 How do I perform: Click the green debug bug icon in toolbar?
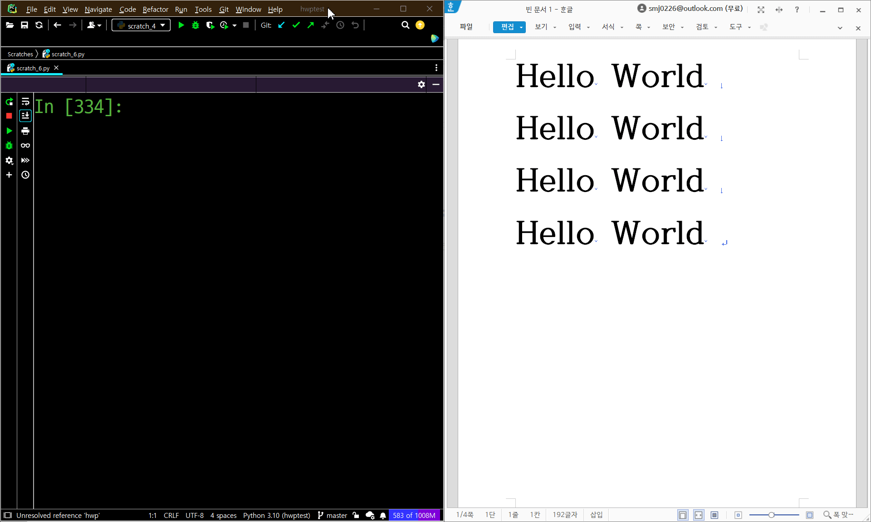point(196,25)
